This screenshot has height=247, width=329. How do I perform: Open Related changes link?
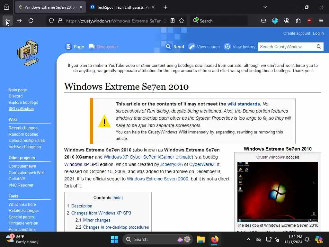tap(23, 210)
